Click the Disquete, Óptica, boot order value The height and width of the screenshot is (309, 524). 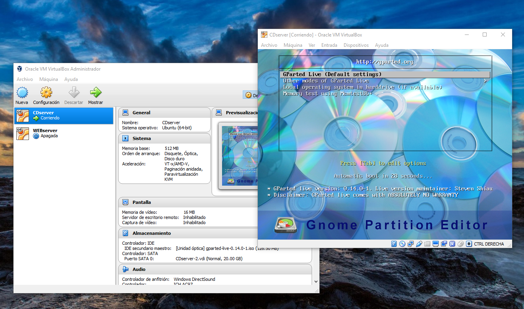point(181,154)
